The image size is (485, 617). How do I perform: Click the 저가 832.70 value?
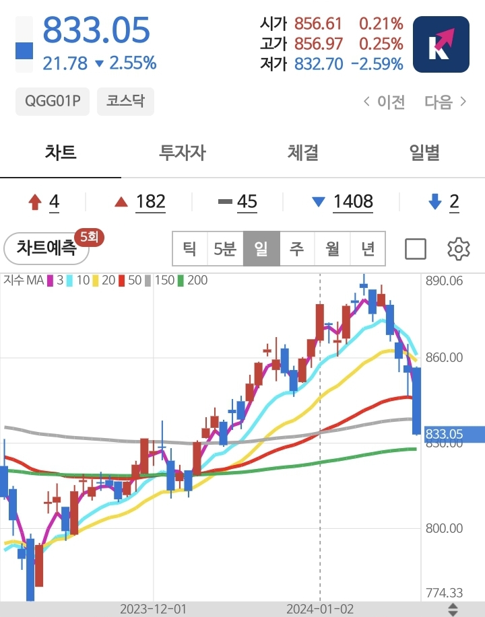tap(319, 64)
